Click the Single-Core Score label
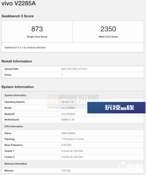The image size is (146, 175). tap(37, 37)
